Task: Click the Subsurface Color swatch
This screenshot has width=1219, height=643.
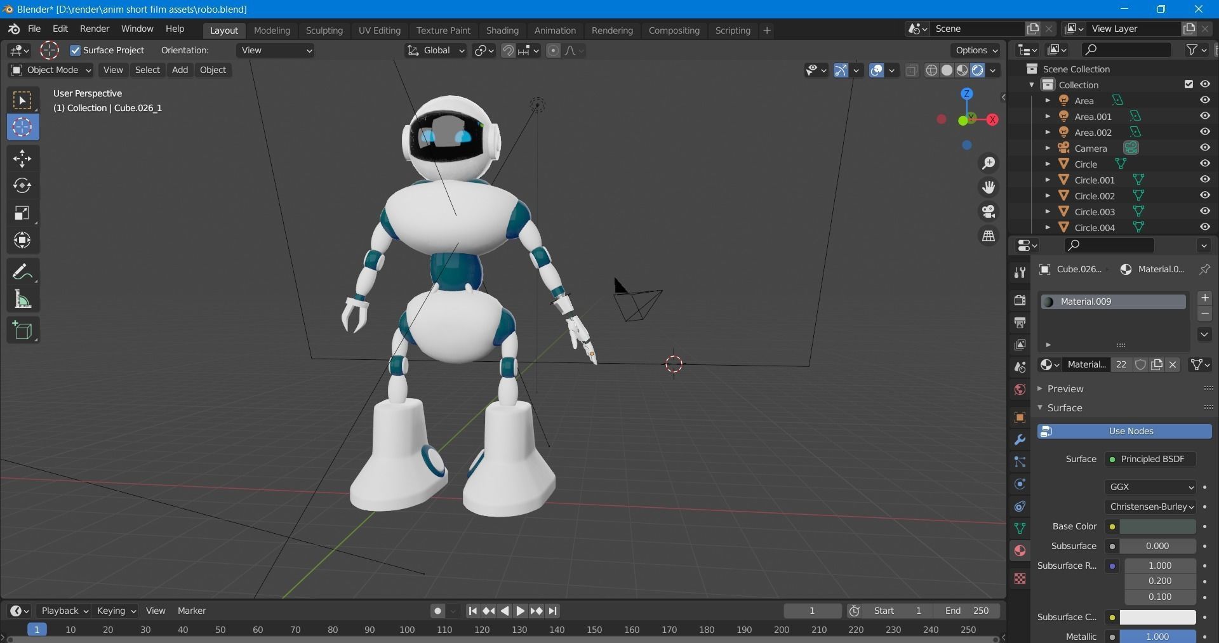Action: pos(1157,617)
